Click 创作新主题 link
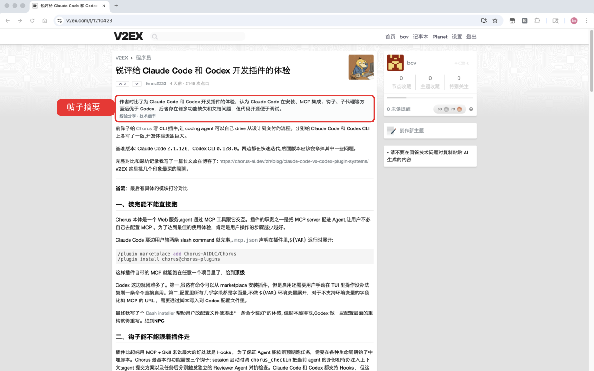 412,131
